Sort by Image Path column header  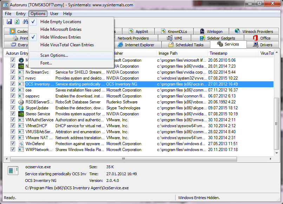click(182, 53)
